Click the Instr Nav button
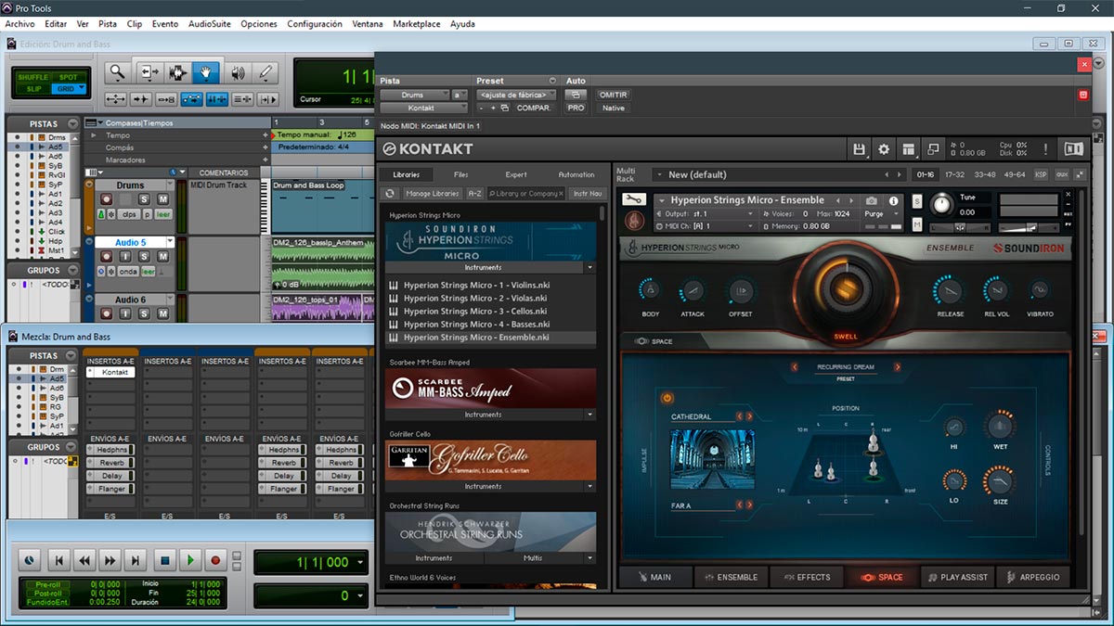The width and height of the screenshot is (1114, 626). [587, 193]
